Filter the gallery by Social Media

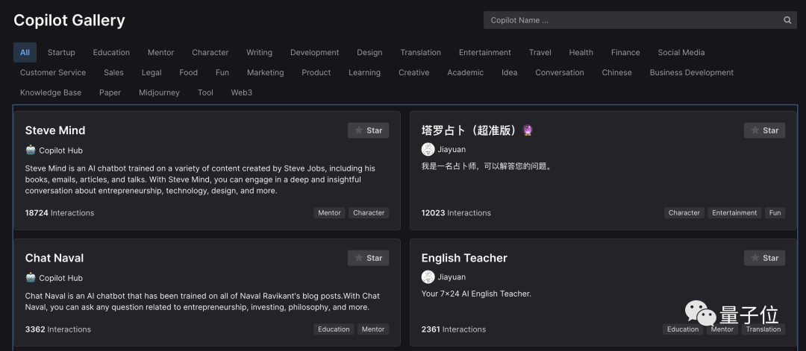click(681, 53)
